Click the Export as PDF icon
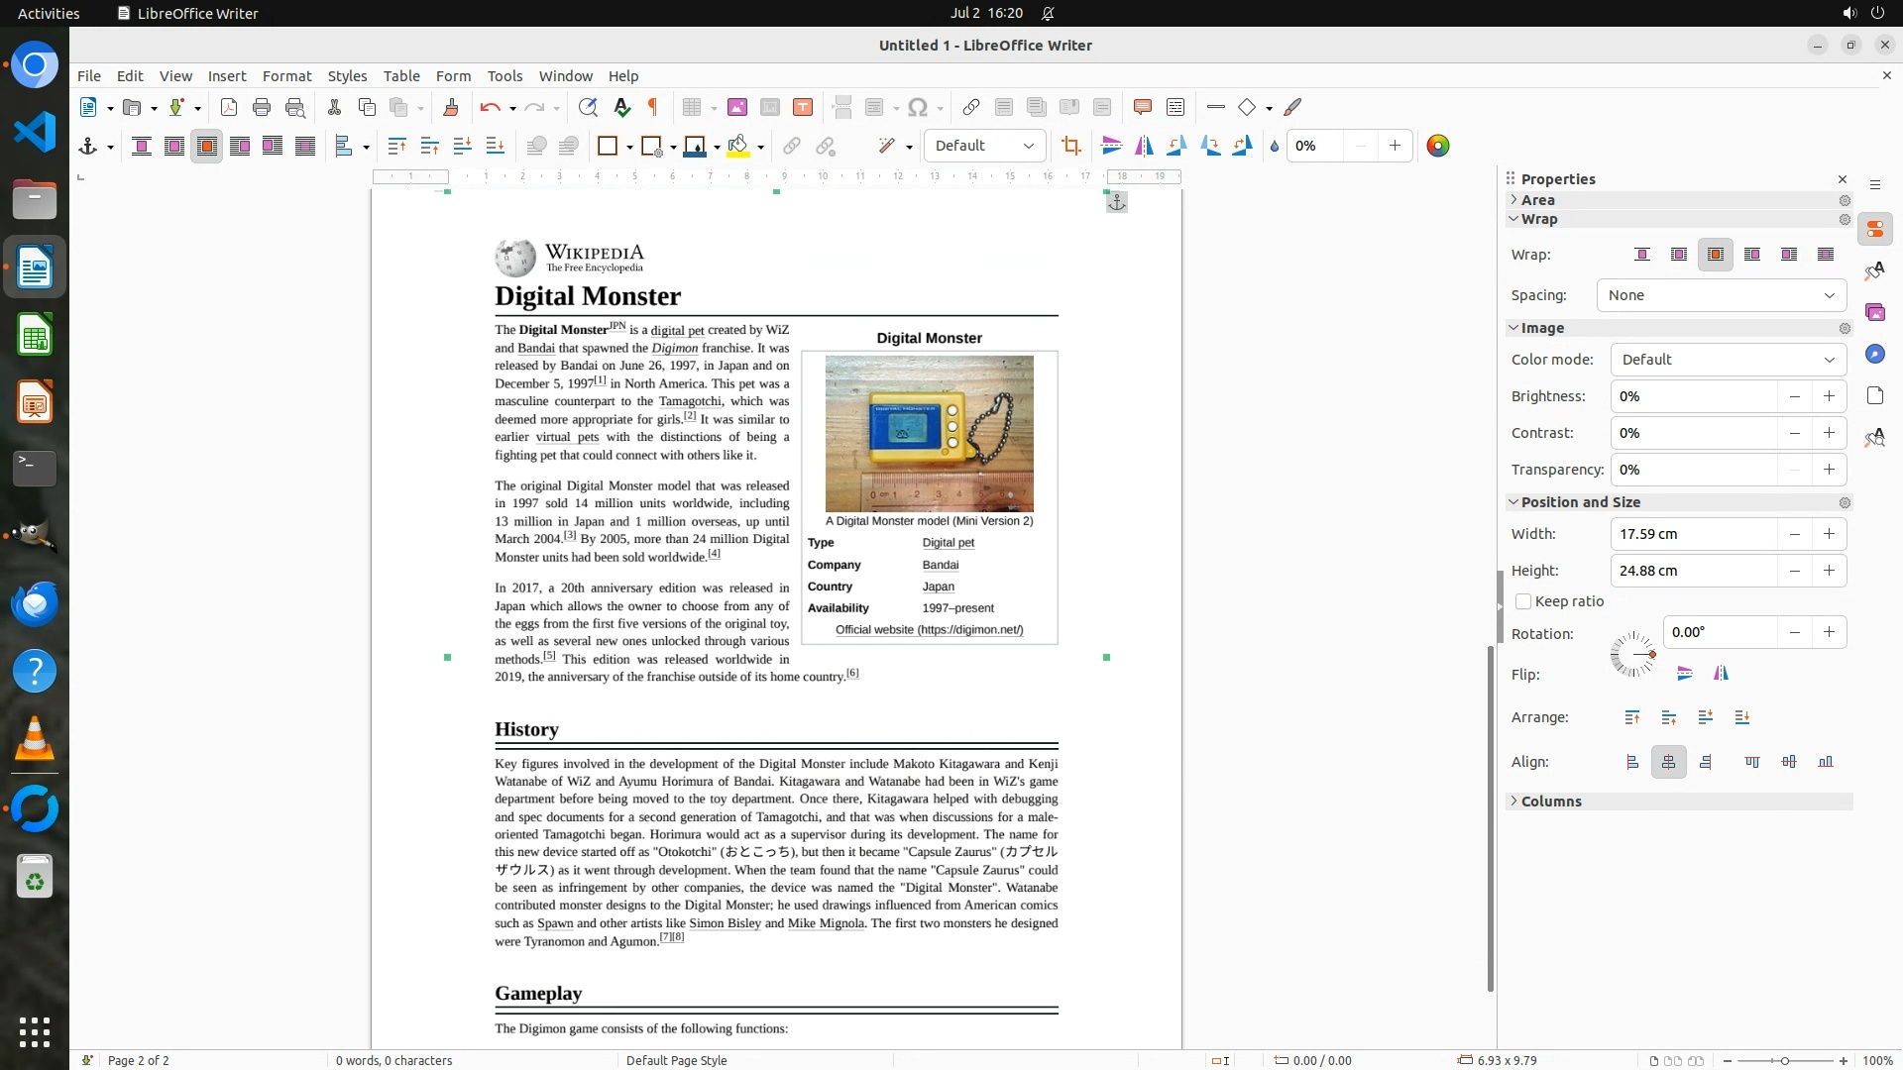The image size is (1903, 1070). pyautogui.click(x=229, y=107)
